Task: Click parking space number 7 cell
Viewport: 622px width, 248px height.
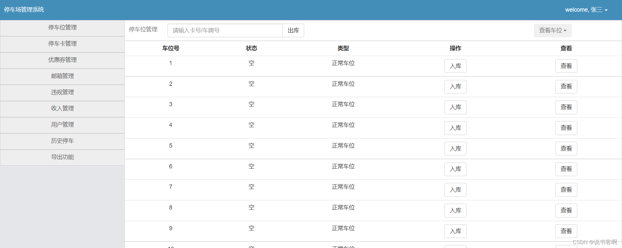Action: [171, 187]
